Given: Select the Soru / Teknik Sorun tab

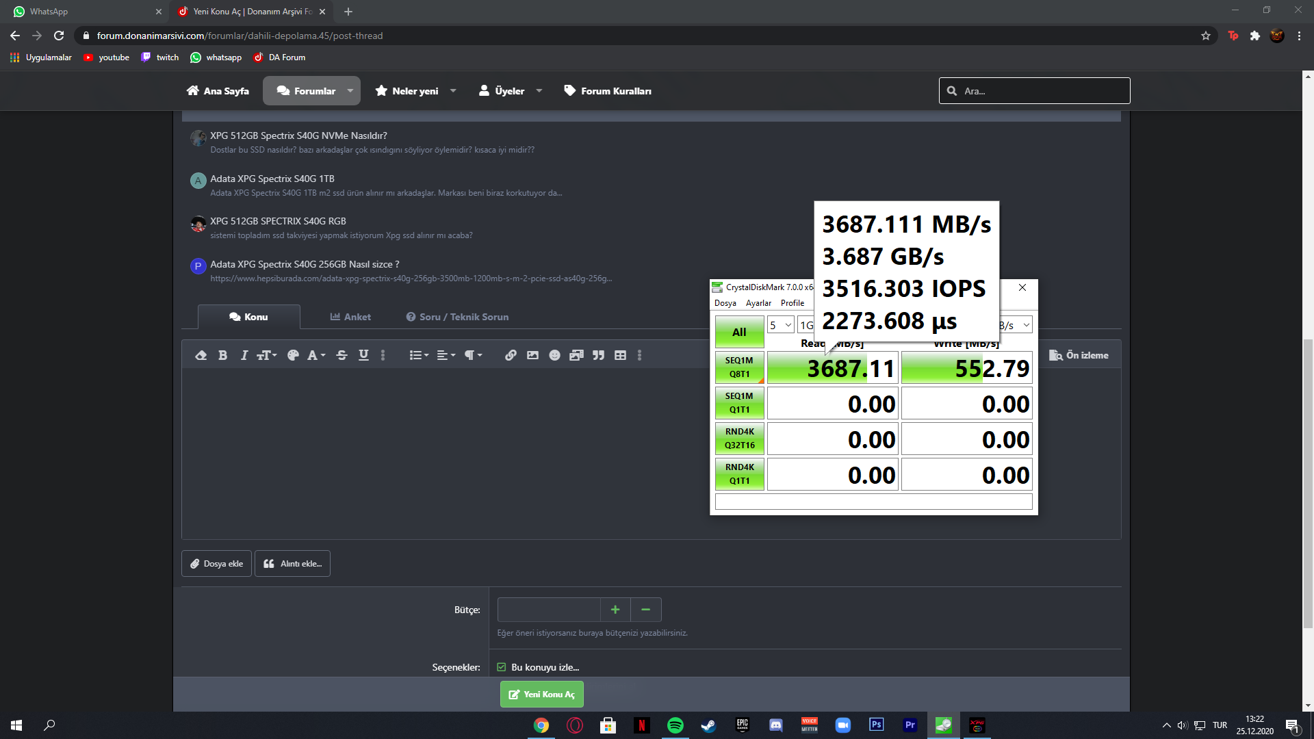Looking at the screenshot, I should click(457, 317).
